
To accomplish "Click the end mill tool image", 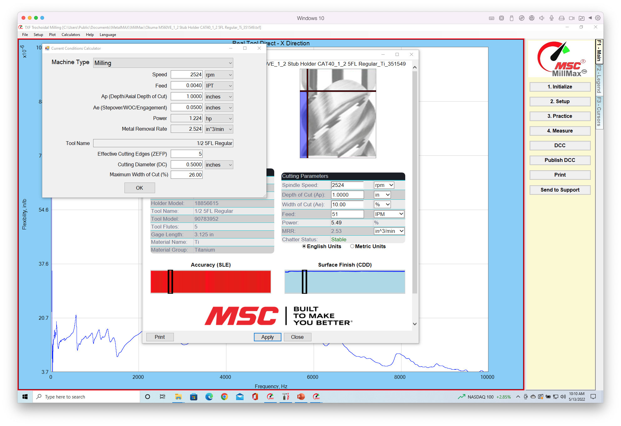I will point(338,113).
